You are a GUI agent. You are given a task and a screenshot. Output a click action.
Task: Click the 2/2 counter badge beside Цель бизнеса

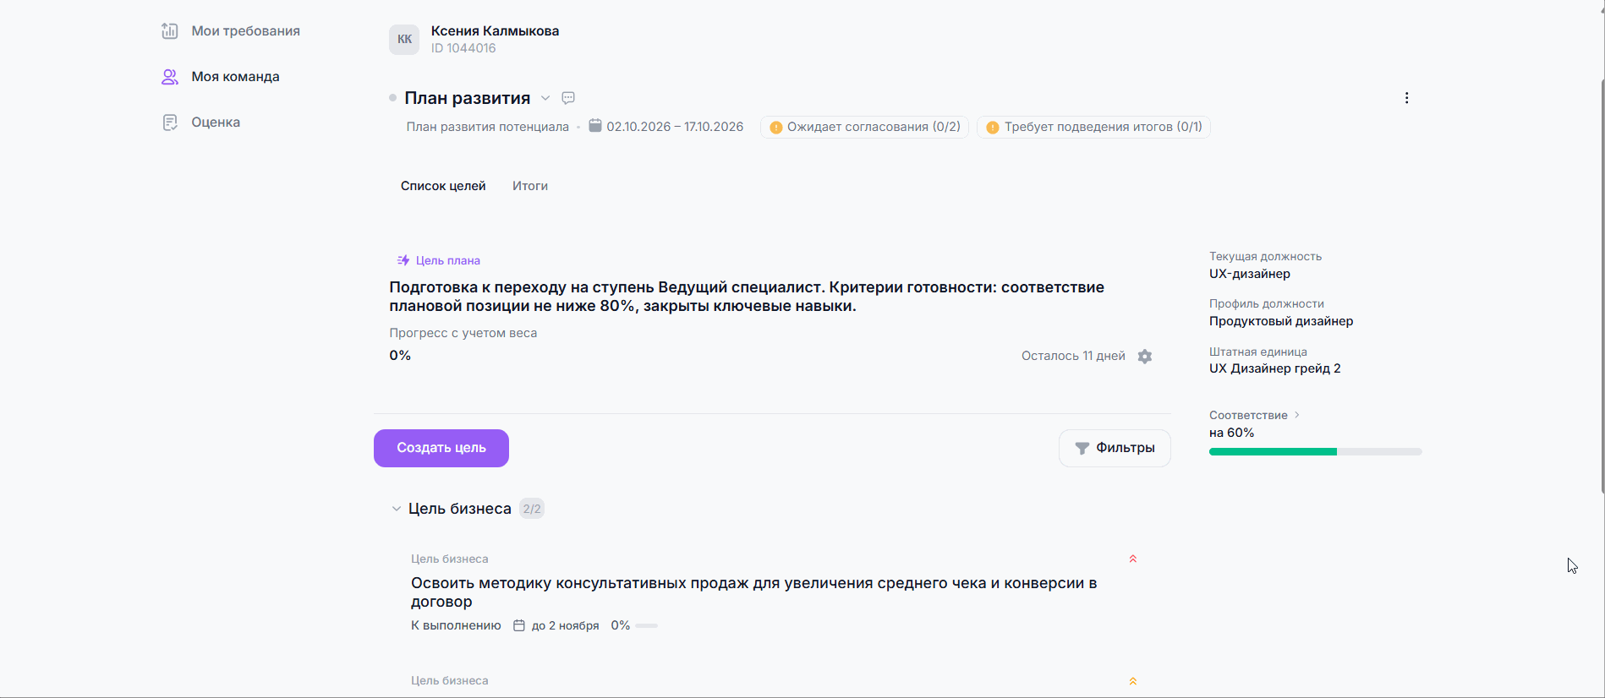pyautogui.click(x=532, y=509)
